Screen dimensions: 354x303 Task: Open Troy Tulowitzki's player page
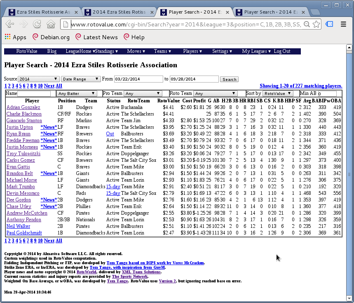23,154
